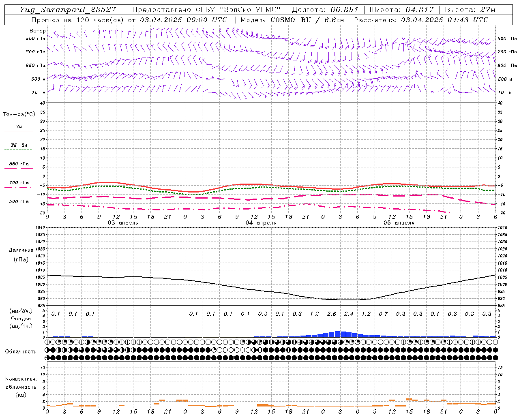
Task: Click the 05 апреля date label
Action: [399, 223]
